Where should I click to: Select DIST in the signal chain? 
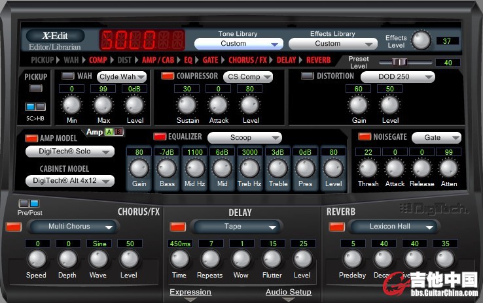[x=124, y=60]
